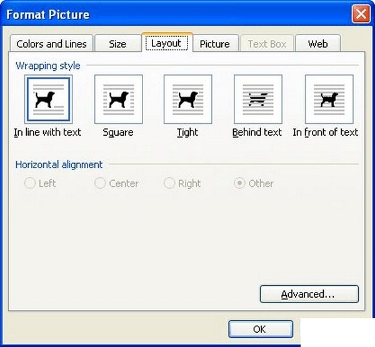Switch to the Picture tab

[215, 44]
